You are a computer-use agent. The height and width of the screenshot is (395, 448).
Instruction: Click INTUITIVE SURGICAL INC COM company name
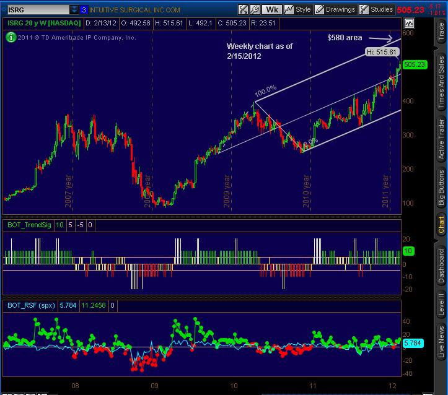coord(134,10)
